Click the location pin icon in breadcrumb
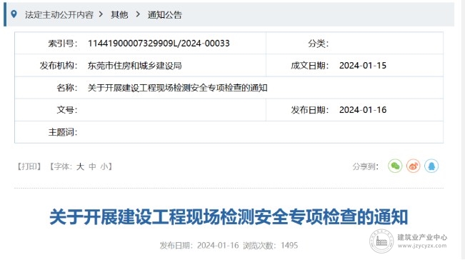The width and height of the screenshot is (465, 260). tap(14, 14)
